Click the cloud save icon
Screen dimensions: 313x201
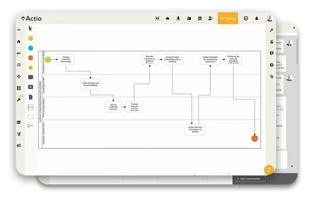168,18
